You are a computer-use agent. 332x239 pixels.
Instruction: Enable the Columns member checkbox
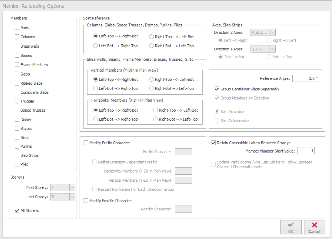tap(17, 37)
